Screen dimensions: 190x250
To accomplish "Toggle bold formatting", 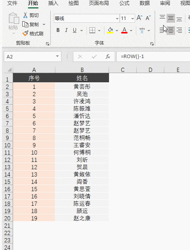I will [58, 30].
